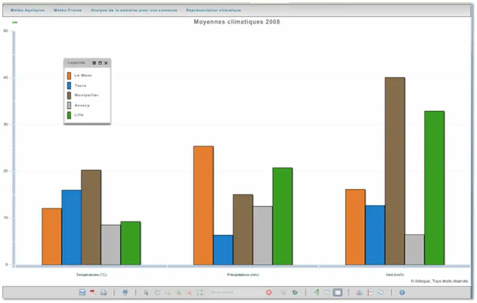Viewport: 477px width, 303px height.
Task: Click the orange Le Mans legend swatch
Action: click(69, 76)
